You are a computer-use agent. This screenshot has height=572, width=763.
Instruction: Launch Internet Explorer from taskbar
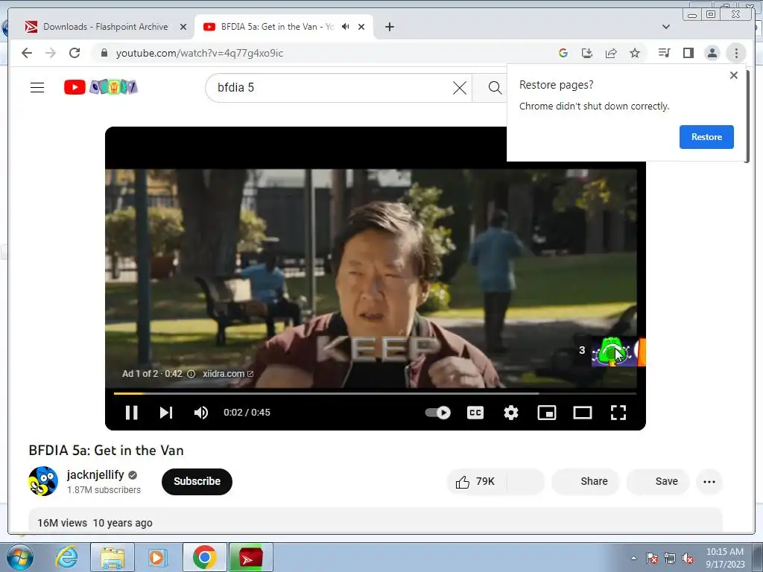[x=66, y=557]
